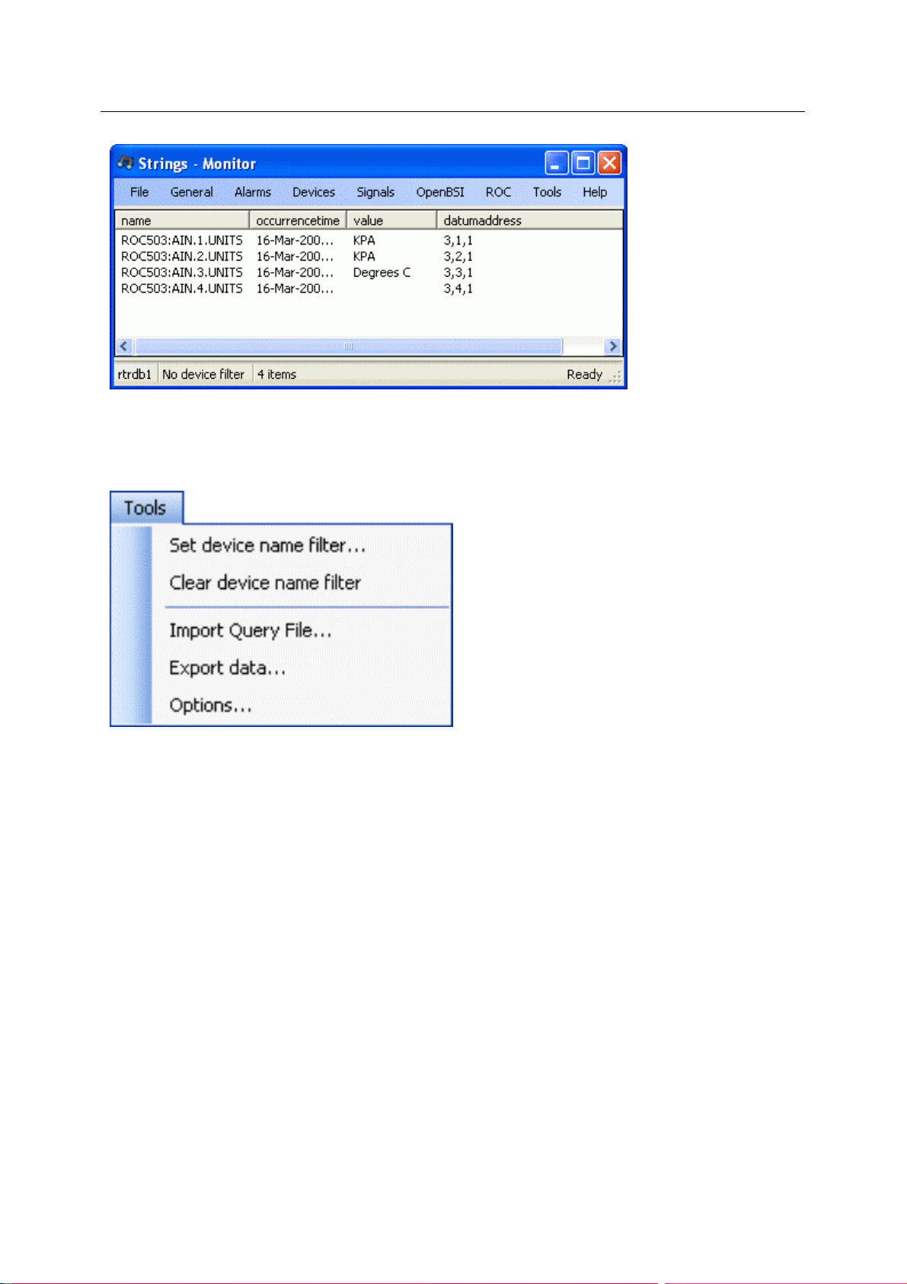
Task: Minimize the Strings - Monitor window
Action: [x=557, y=162]
